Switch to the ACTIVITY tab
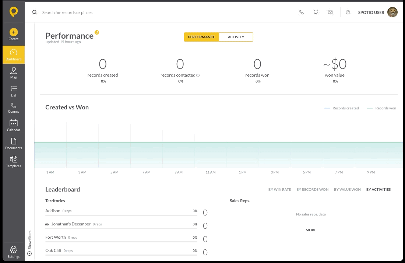This screenshot has width=405, height=263. click(236, 37)
